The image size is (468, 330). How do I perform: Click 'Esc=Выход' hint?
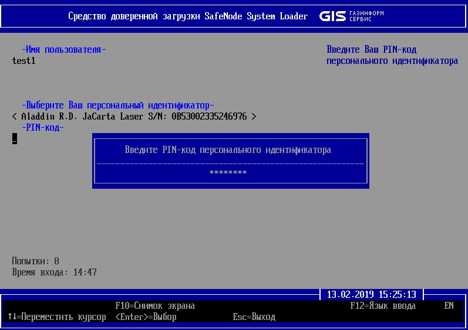[x=254, y=317]
